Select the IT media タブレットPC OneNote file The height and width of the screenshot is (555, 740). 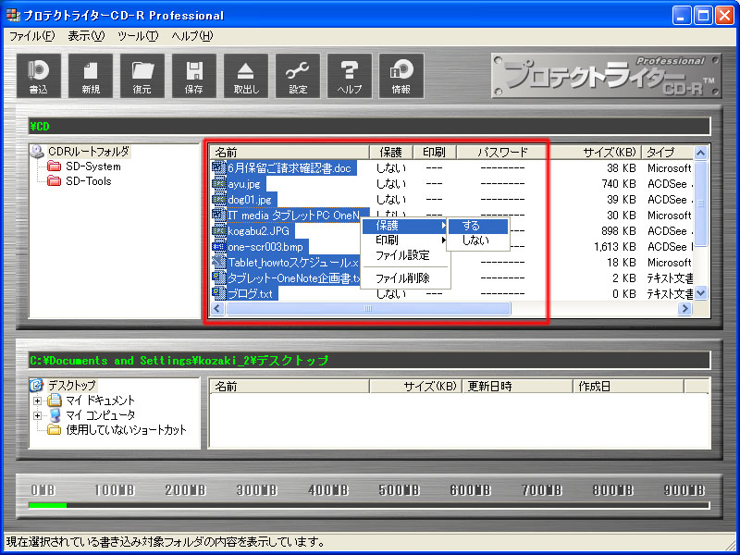(x=293, y=216)
